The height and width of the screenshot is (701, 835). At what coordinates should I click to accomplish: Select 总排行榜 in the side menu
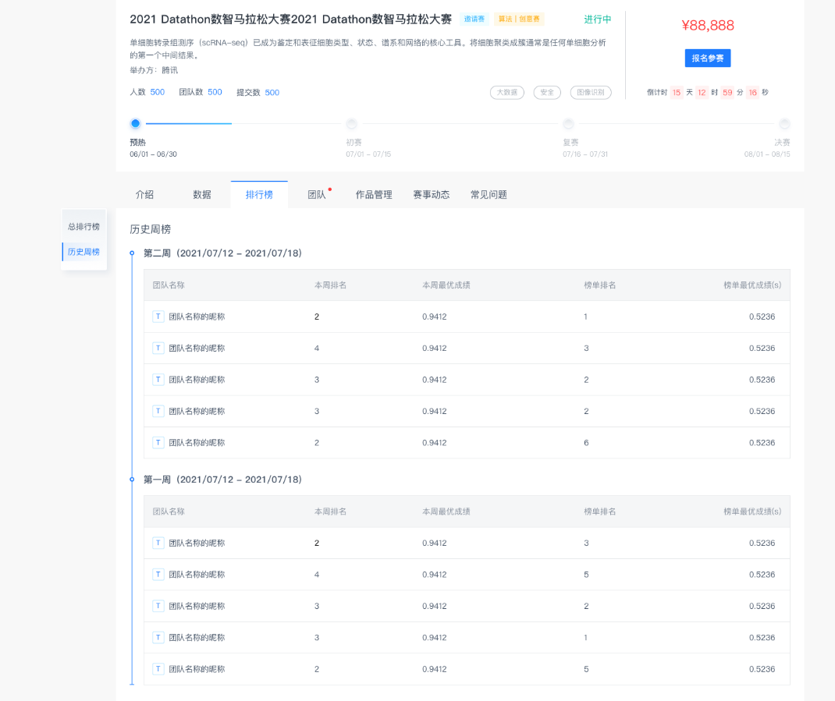pyautogui.click(x=83, y=227)
